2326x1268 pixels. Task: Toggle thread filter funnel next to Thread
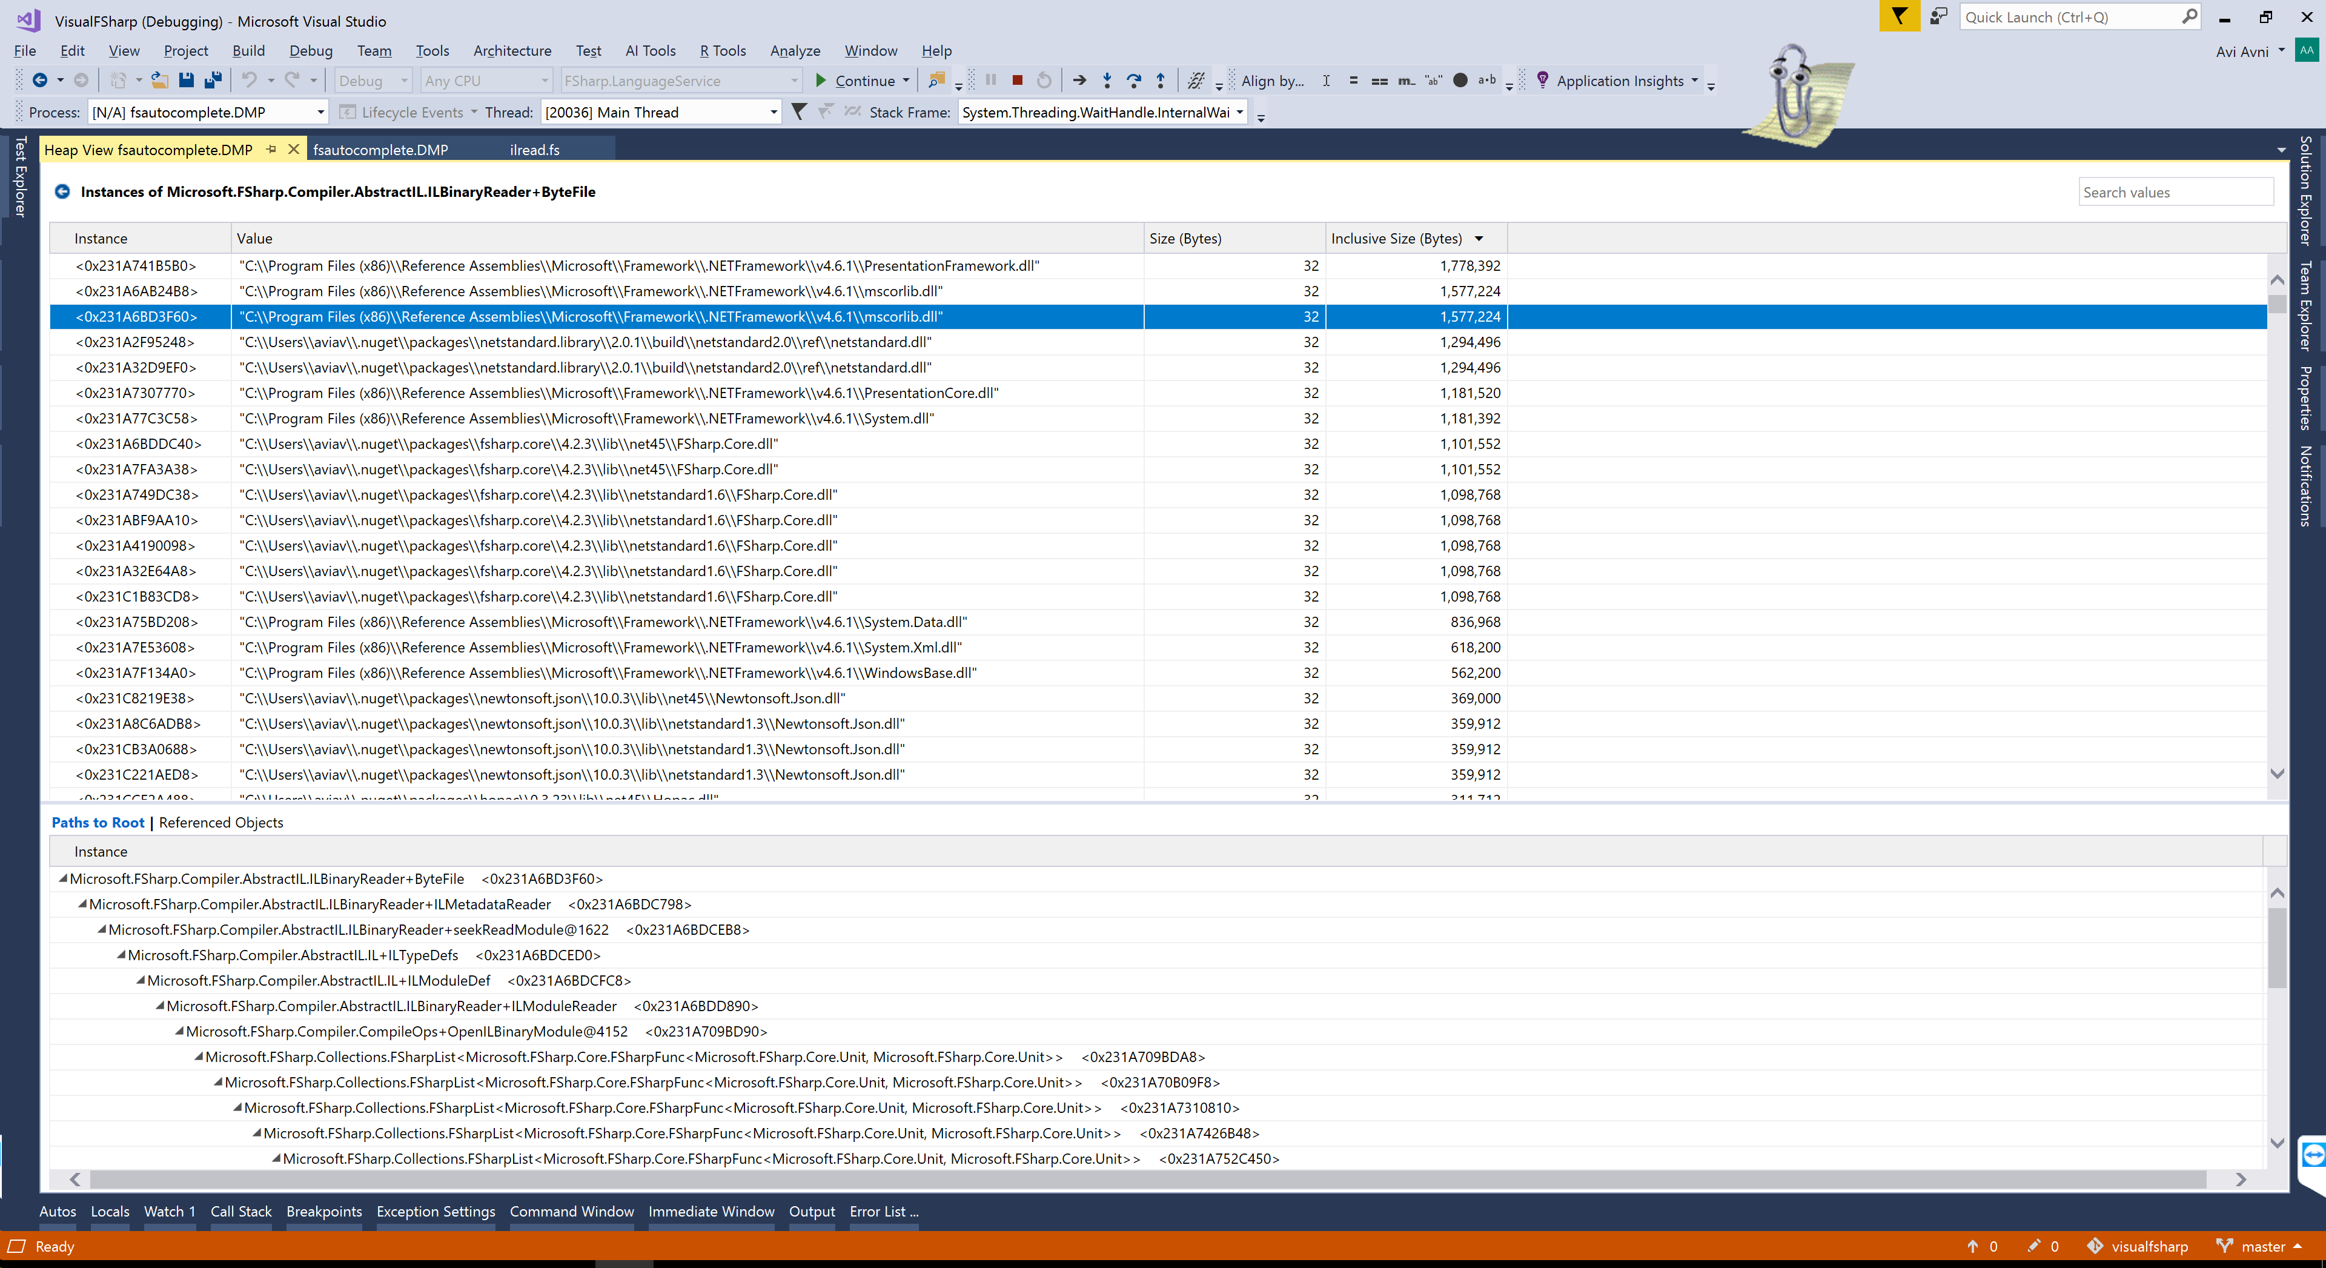[x=799, y=112]
